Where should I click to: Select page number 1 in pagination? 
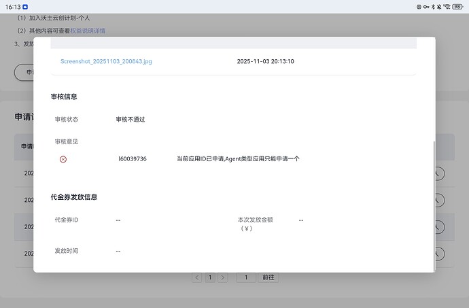[210, 277]
